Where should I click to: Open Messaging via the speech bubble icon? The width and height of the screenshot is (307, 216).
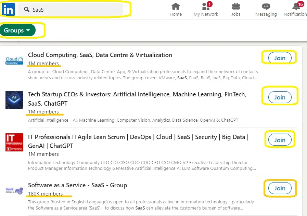pos(266,7)
